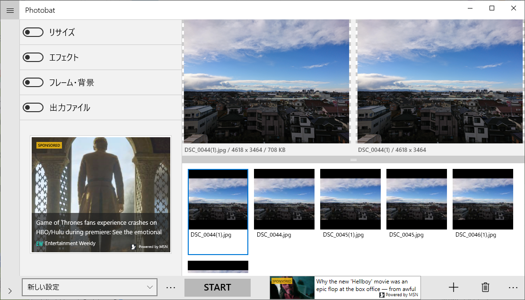Click the splitter handle between preview and thumbnails

(x=353, y=160)
